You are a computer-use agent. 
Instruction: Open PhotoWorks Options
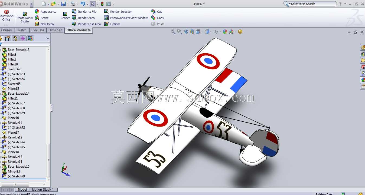[x=112, y=24]
